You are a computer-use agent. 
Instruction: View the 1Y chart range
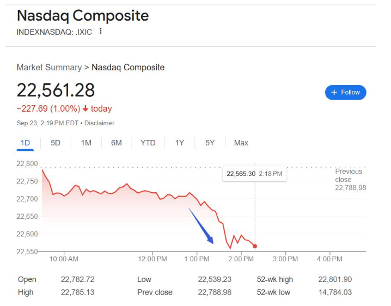(x=180, y=143)
